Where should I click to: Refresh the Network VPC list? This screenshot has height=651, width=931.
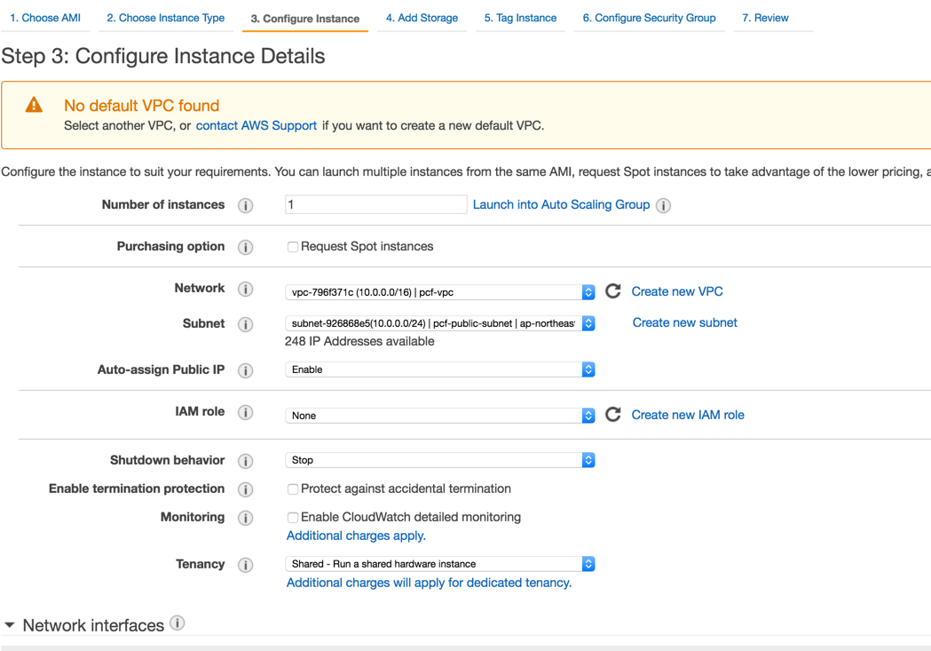pyautogui.click(x=612, y=291)
